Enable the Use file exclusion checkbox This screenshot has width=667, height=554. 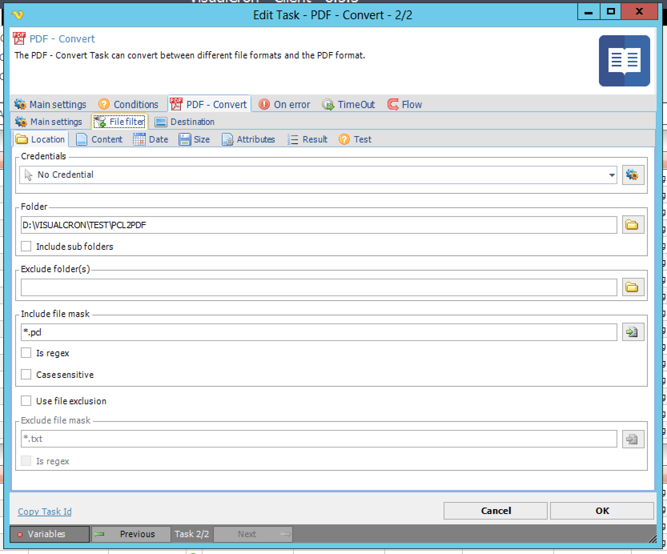click(x=26, y=401)
